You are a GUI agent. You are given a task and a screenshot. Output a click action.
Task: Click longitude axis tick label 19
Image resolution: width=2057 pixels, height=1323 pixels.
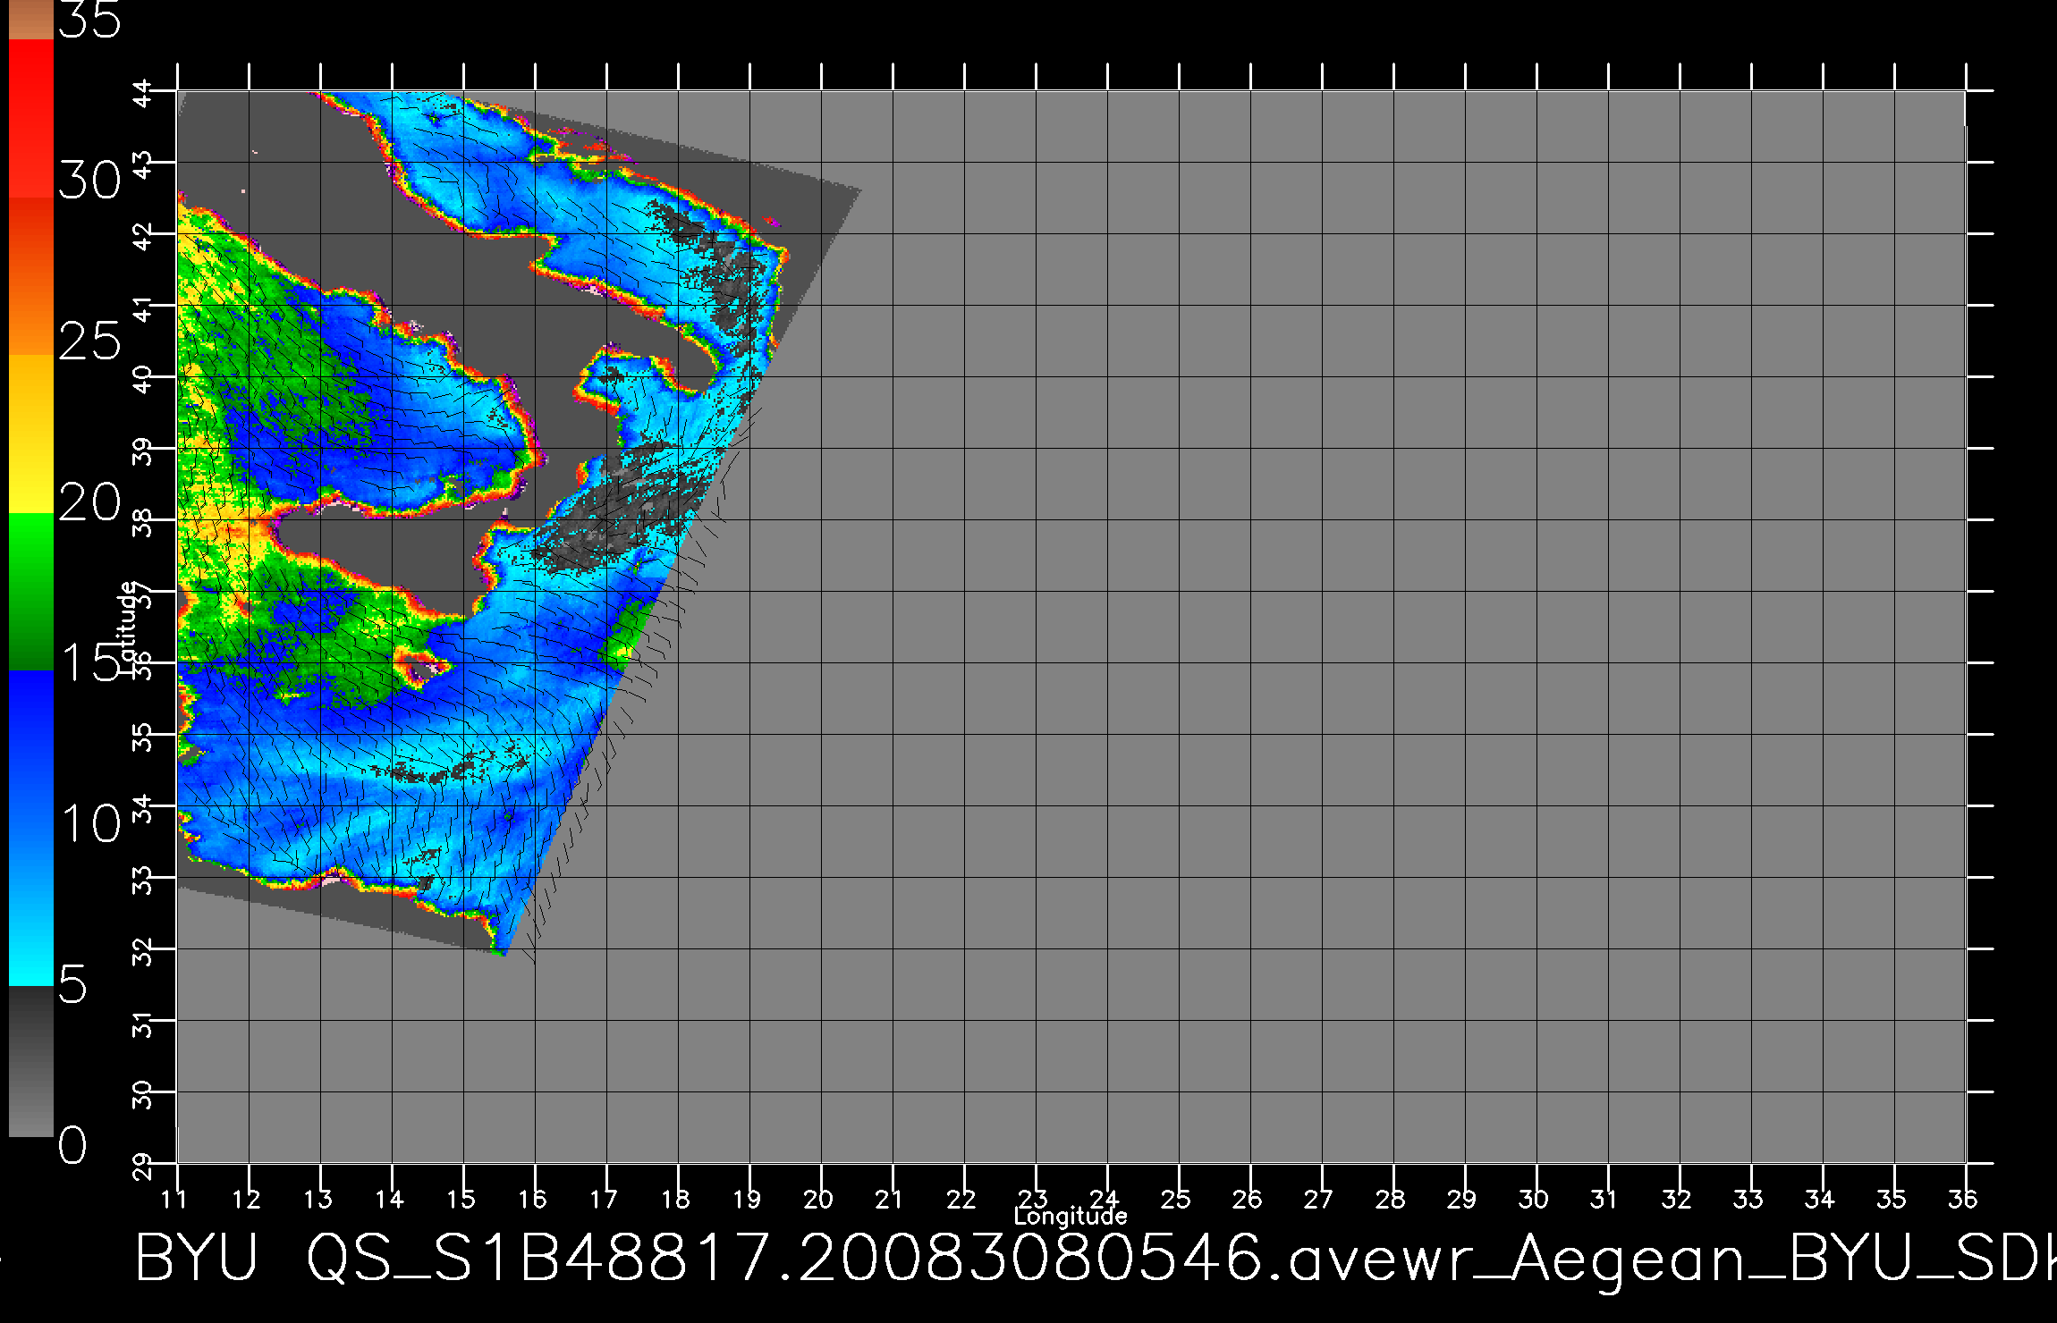(x=747, y=1199)
